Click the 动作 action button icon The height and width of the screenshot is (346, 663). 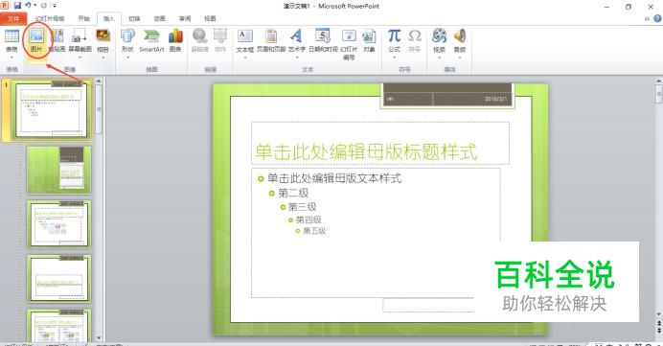point(219,36)
